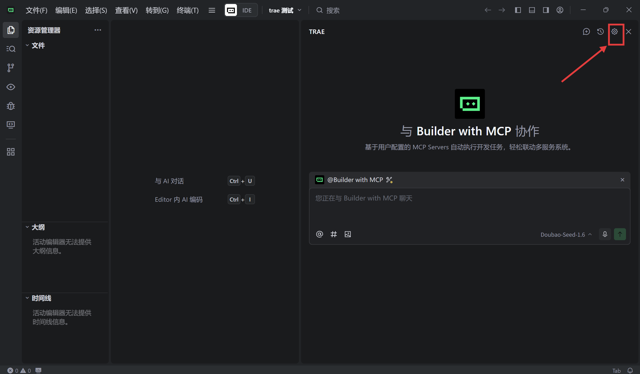Viewport: 640px width, 374px height.
Task: Click the status bar ports icon
Action: coord(38,371)
